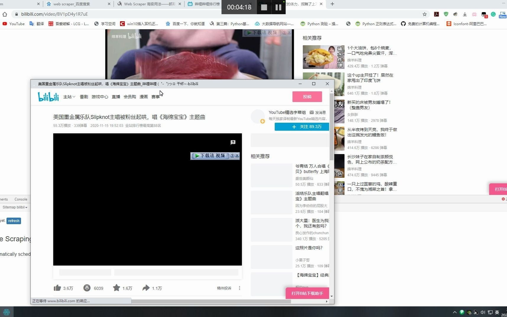Open 长沙妹子在家自制茶颜悦色 video
The image size is (507, 317).
click(x=372, y=159)
